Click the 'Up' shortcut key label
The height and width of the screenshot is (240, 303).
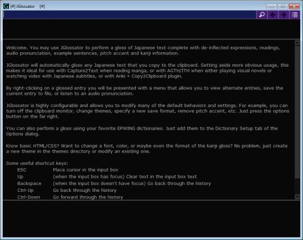pos(20,177)
